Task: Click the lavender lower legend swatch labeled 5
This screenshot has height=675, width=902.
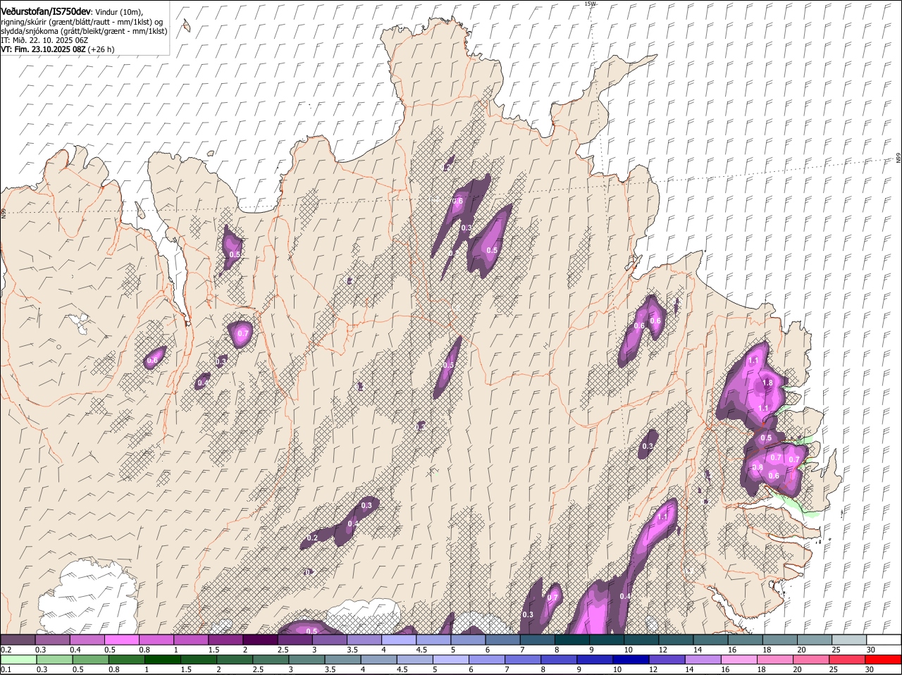Action: click(x=451, y=660)
